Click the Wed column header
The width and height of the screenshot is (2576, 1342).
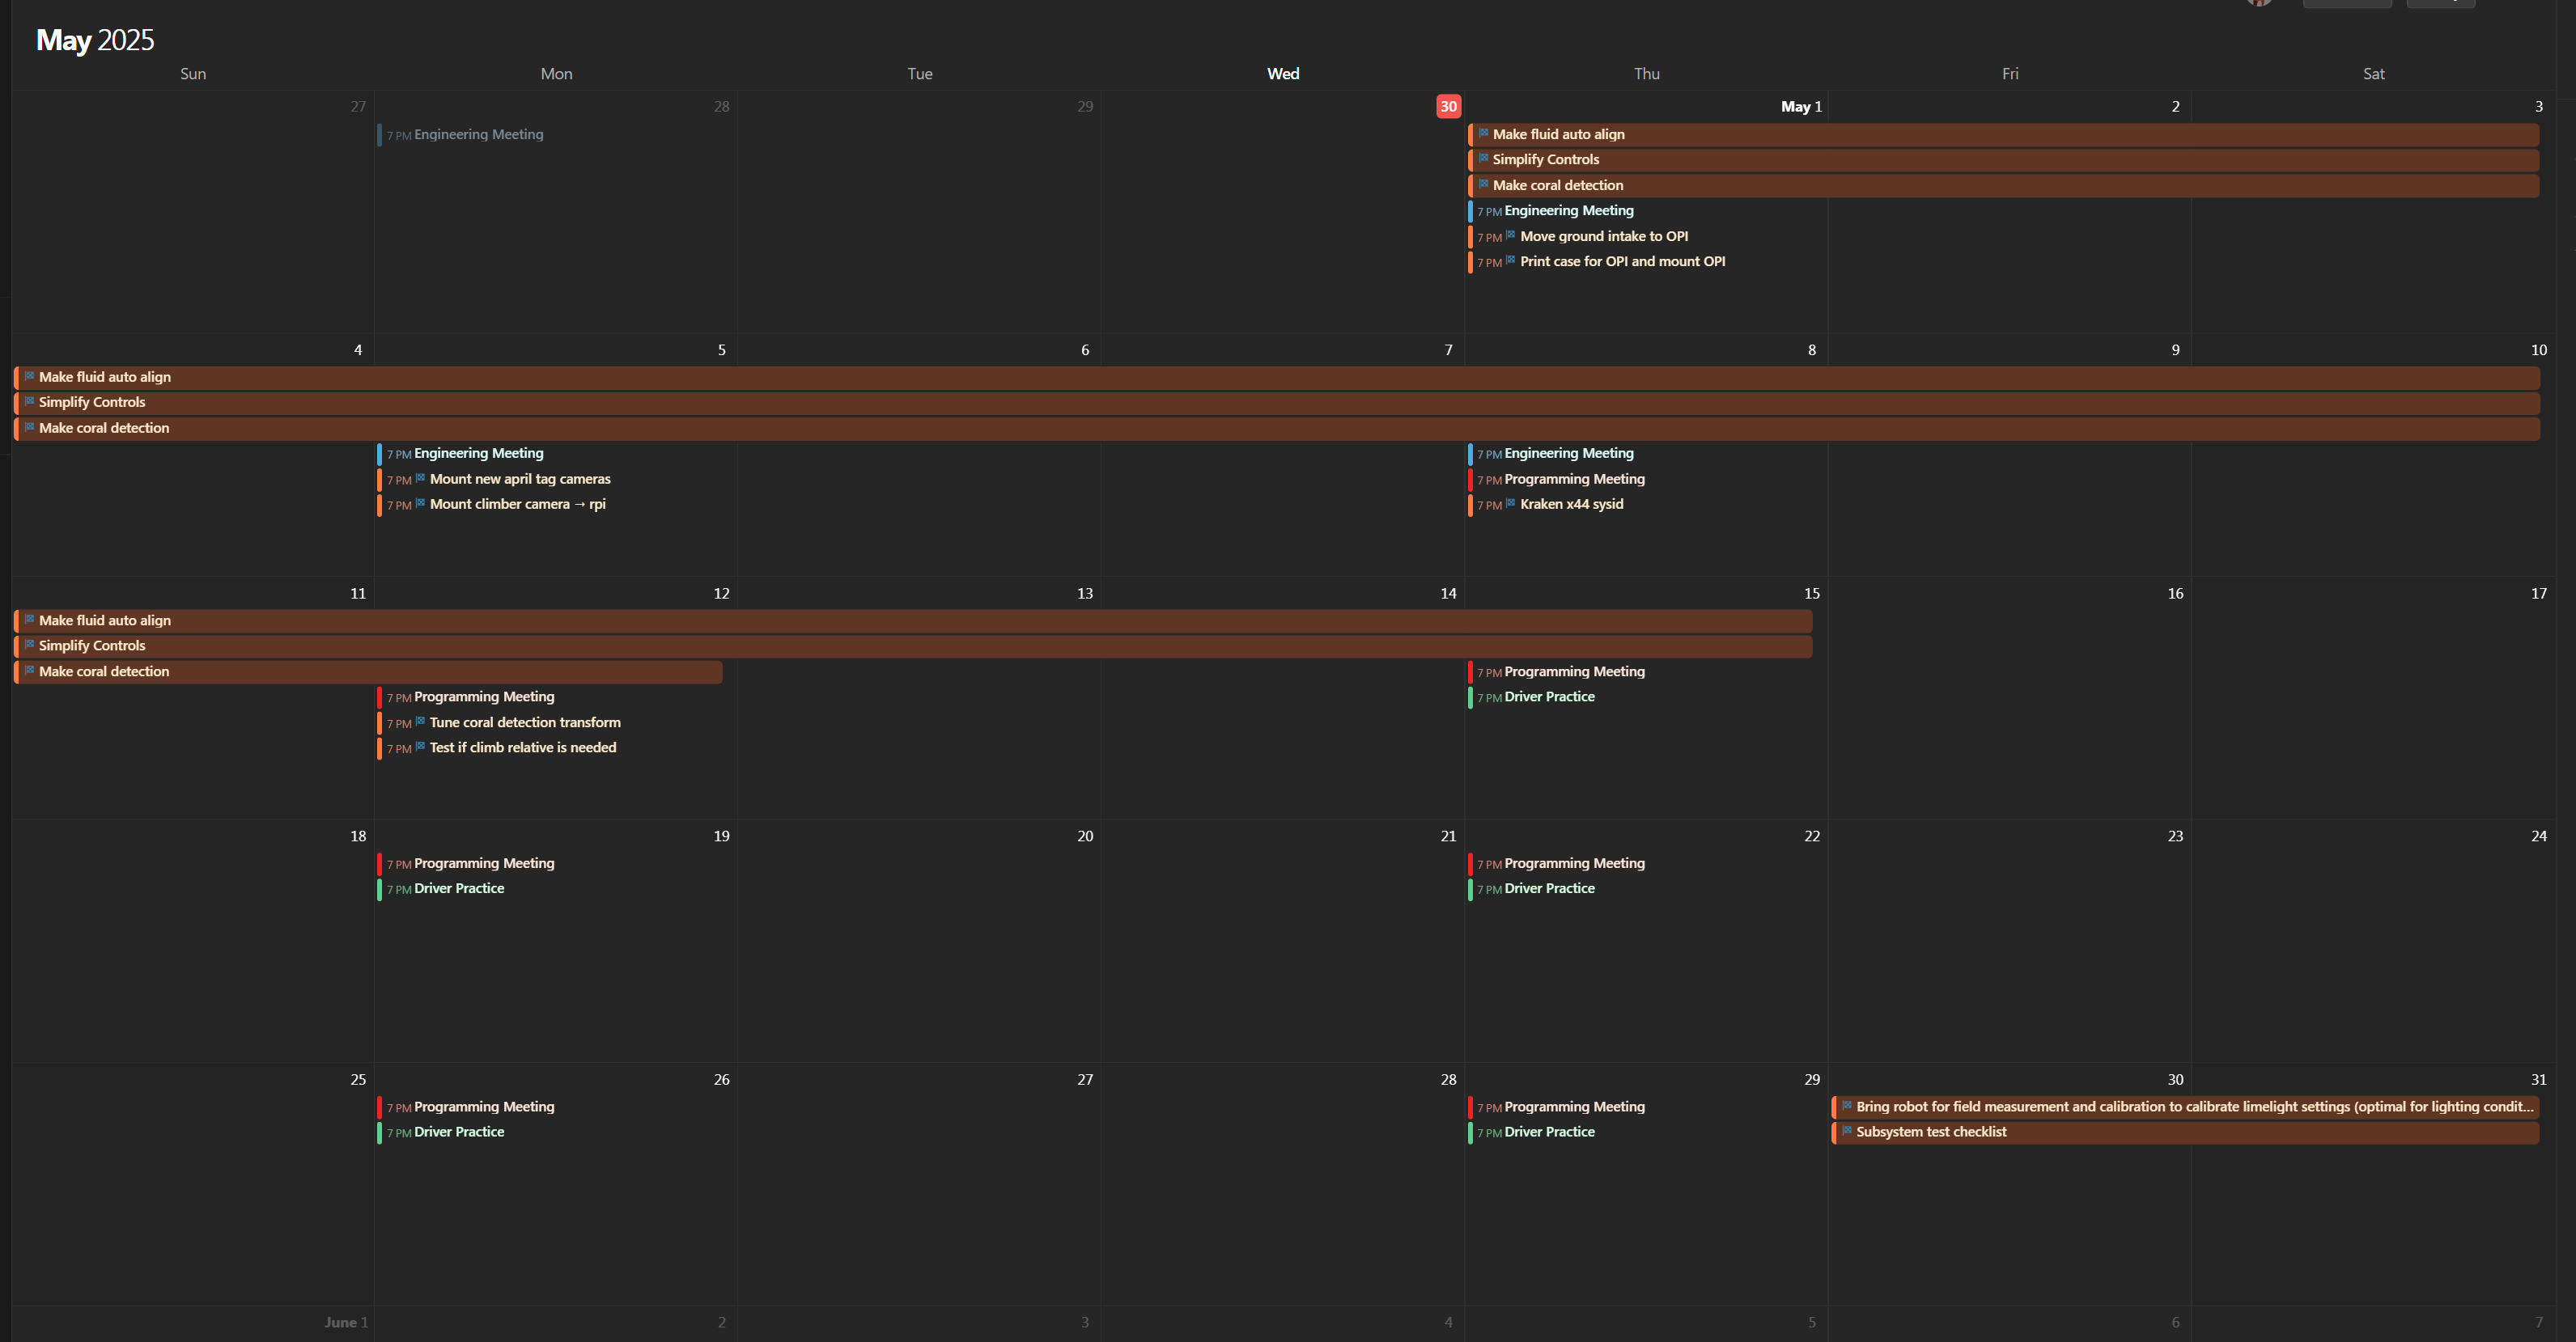point(1282,74)
